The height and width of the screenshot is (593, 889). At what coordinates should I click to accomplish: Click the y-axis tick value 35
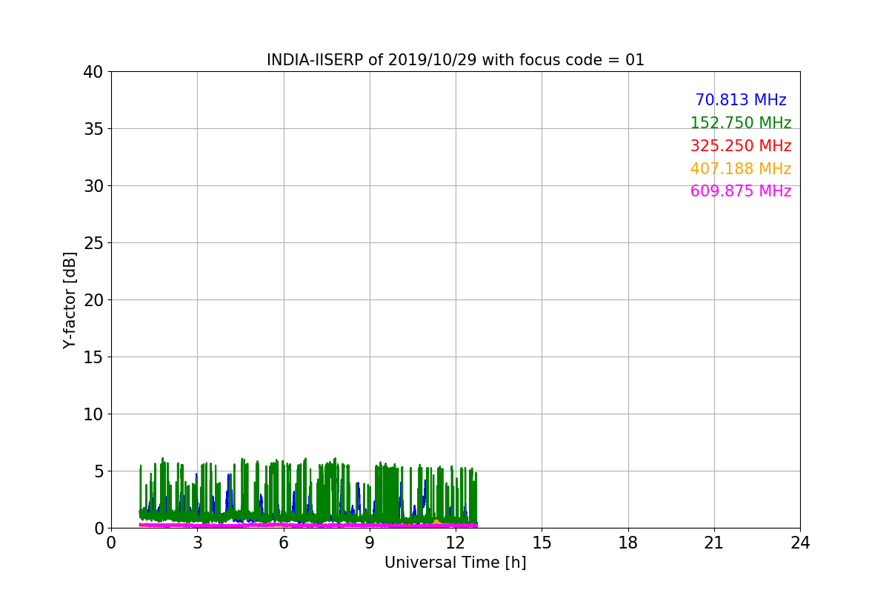tap(93, 129)
